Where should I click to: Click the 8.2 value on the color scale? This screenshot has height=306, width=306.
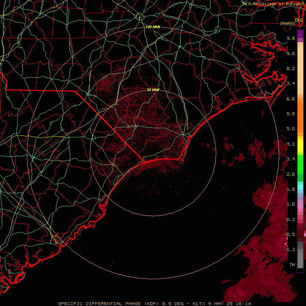(291, 68)
